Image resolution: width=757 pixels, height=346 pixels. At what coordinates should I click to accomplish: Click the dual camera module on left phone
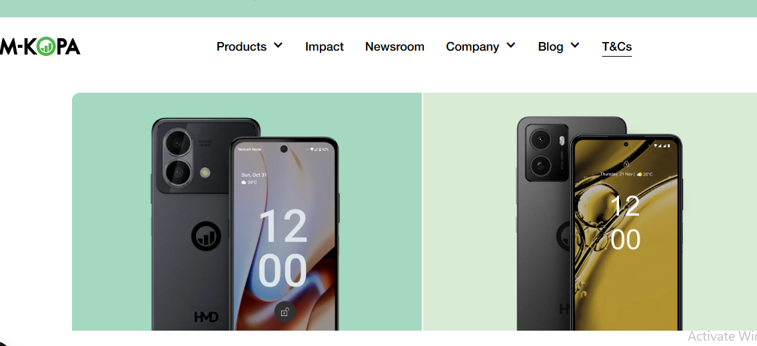(178, 158)
